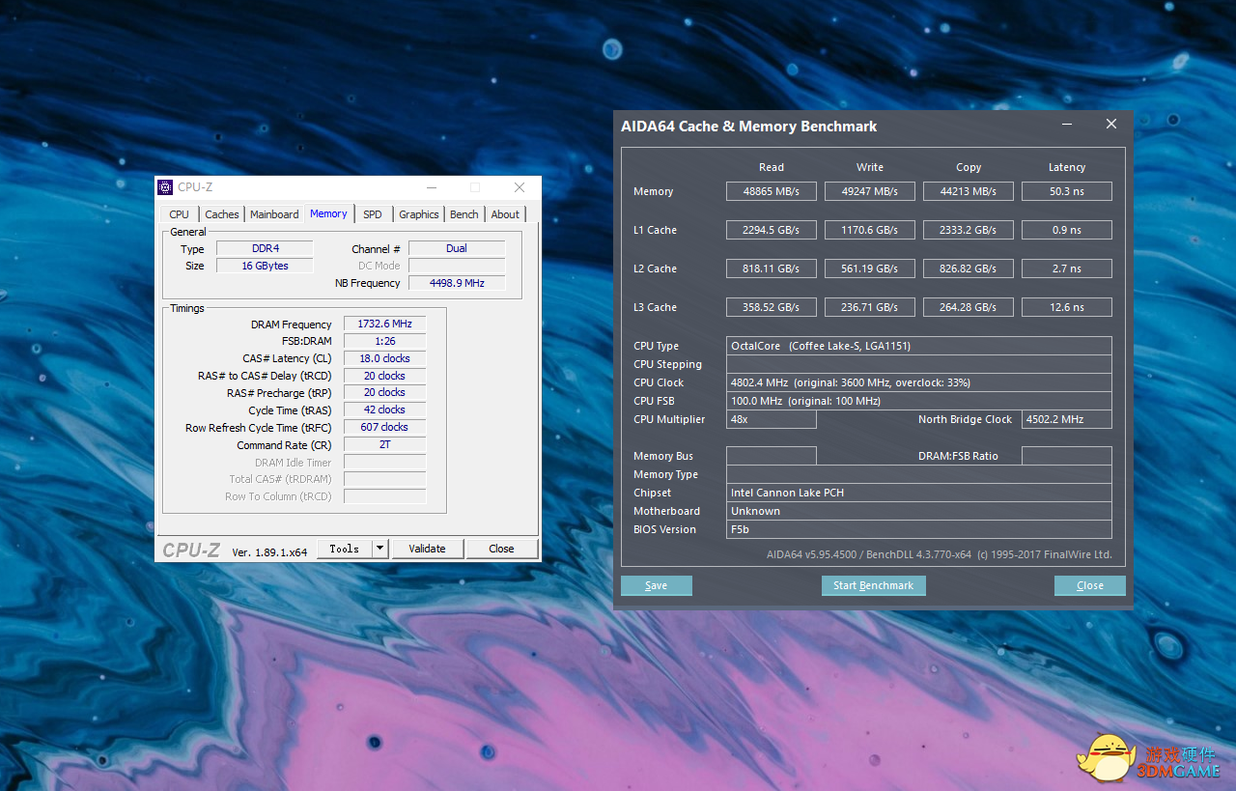Close AIDA64 window with title bar X

pos(1111,125)
